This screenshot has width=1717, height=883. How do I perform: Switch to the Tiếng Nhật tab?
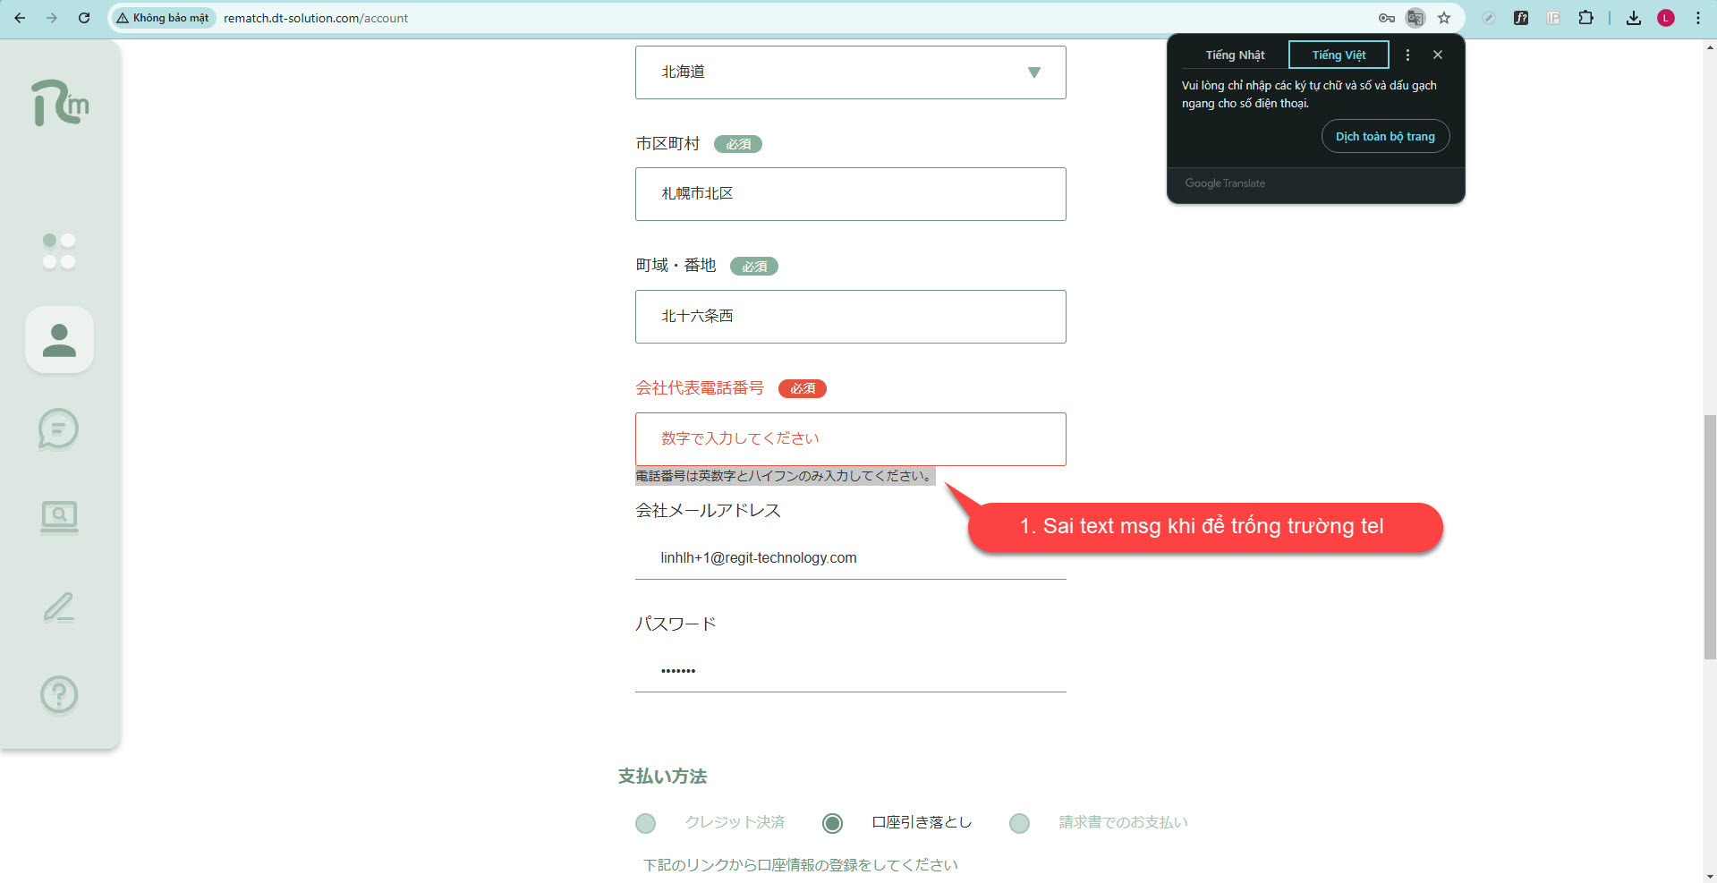(1235, 55)
